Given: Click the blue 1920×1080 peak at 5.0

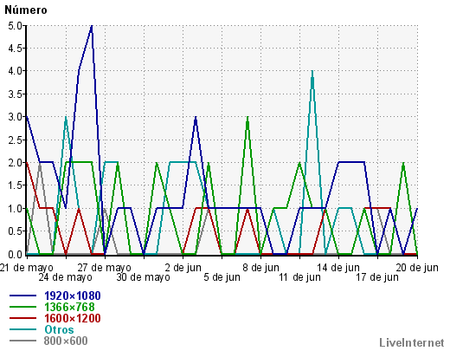Looking at the screenshot, I should [92, 26].
